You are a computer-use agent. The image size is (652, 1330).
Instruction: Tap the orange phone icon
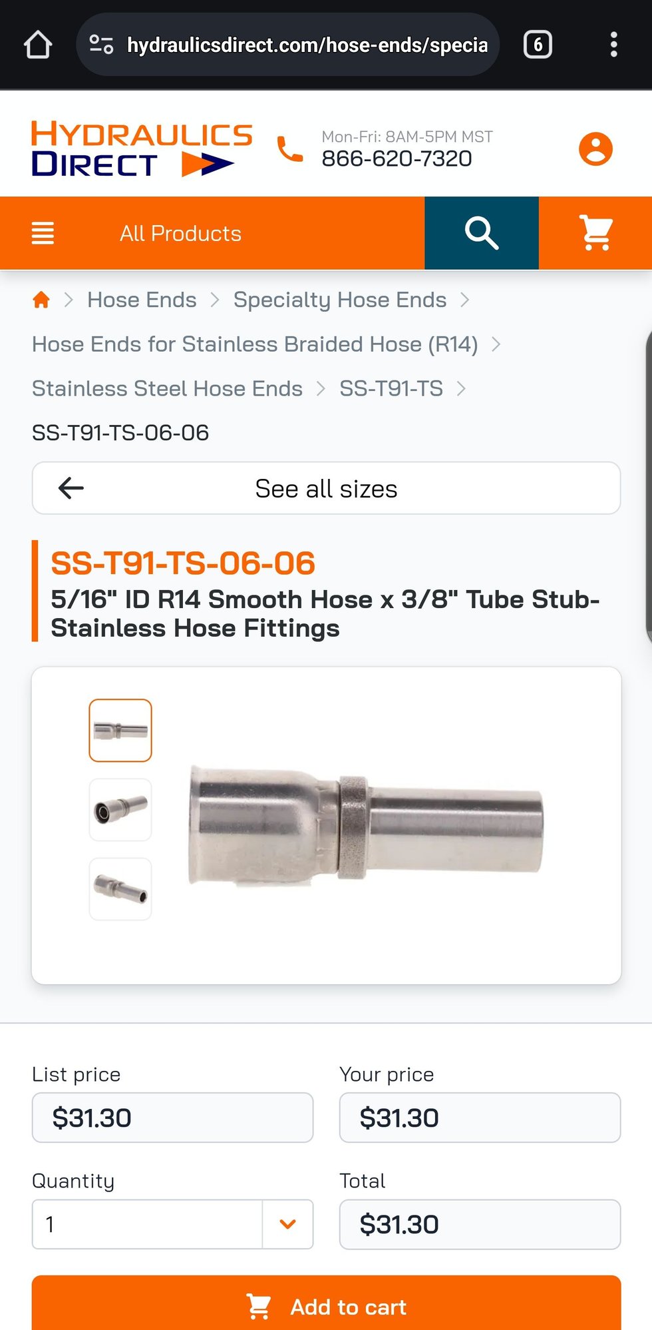pos(289,149)
